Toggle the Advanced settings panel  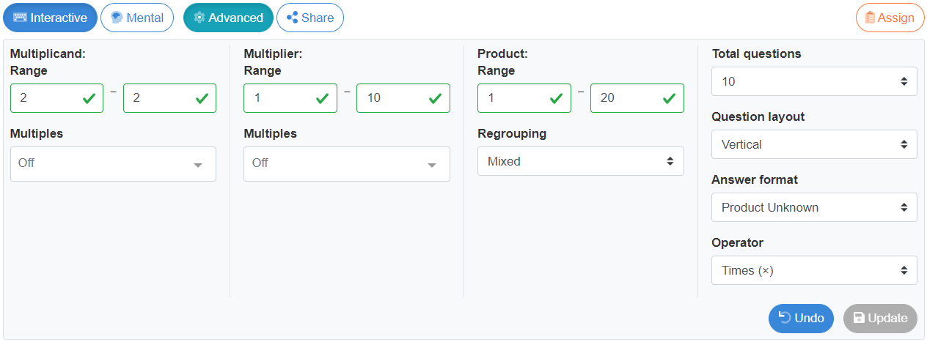(x=228, y=18)
